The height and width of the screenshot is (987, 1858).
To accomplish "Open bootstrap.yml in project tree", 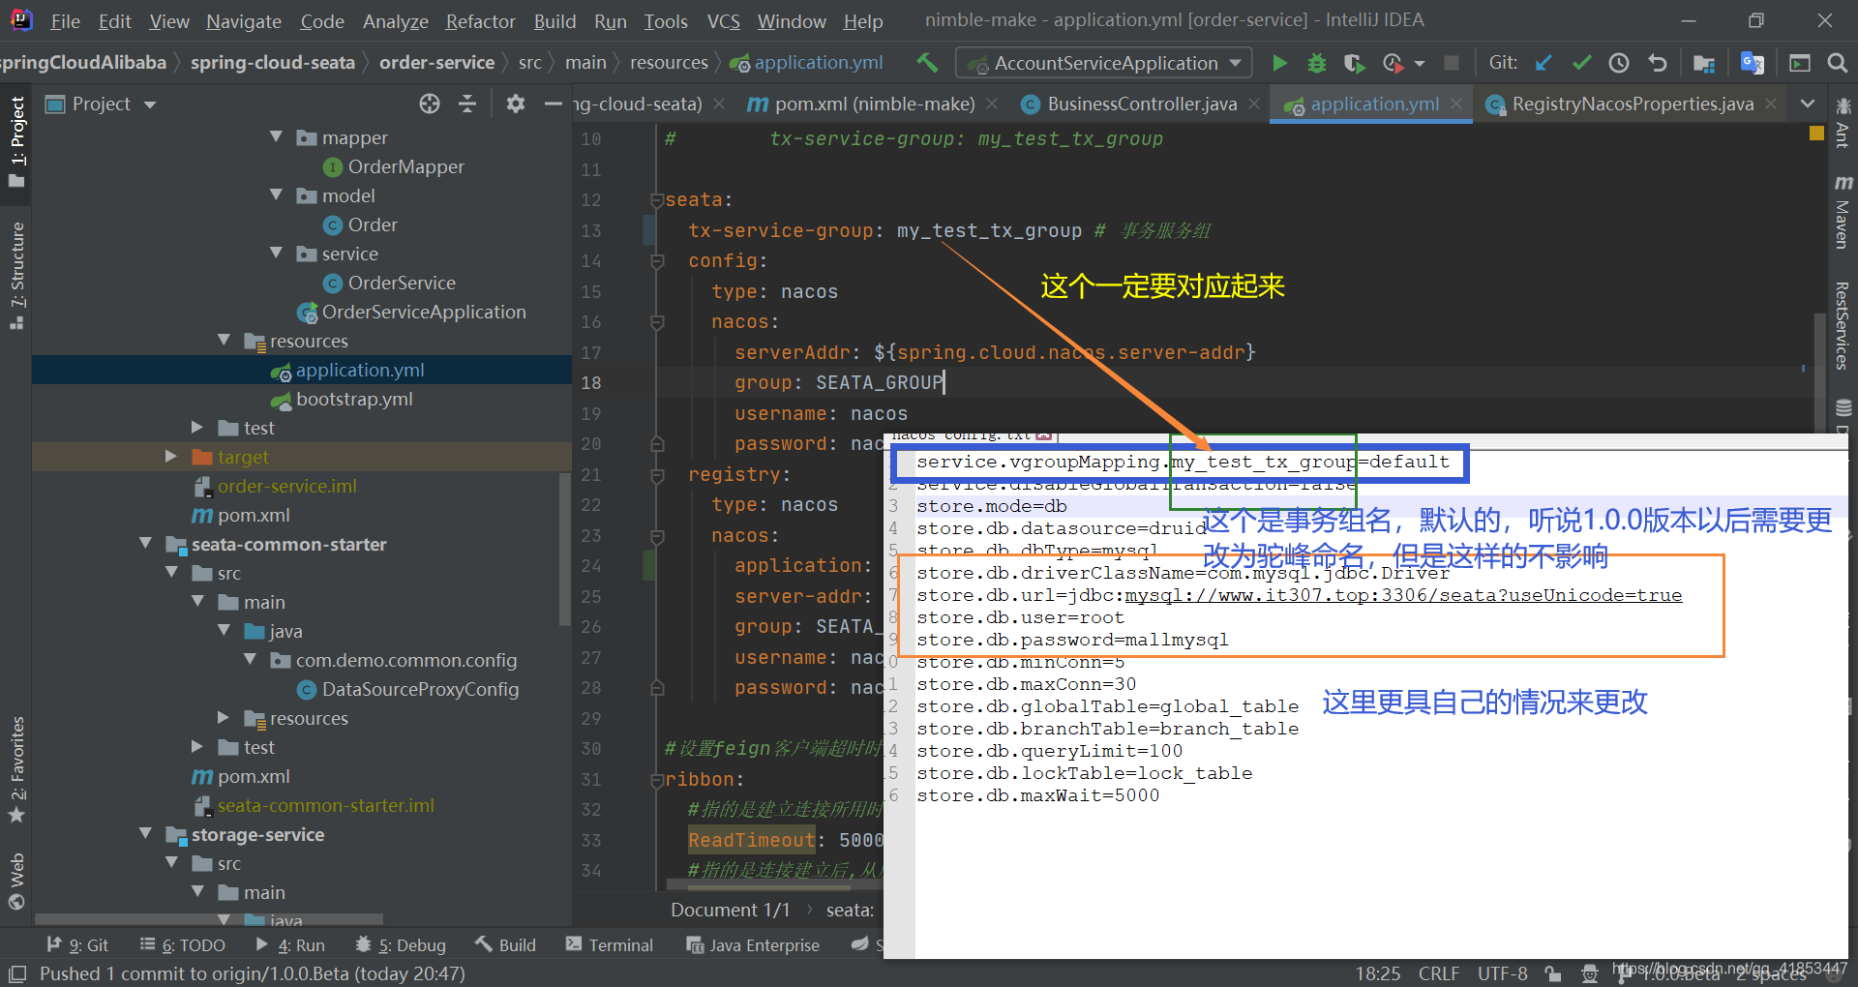I will click(354, 399).
